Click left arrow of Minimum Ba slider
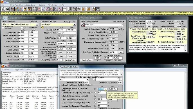 61,79
